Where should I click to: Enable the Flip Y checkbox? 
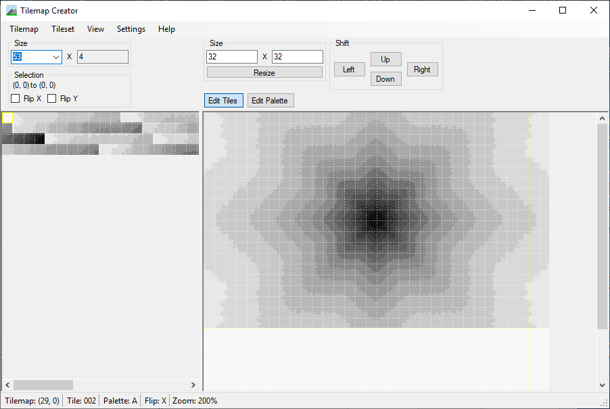click(x=52, y=99)
